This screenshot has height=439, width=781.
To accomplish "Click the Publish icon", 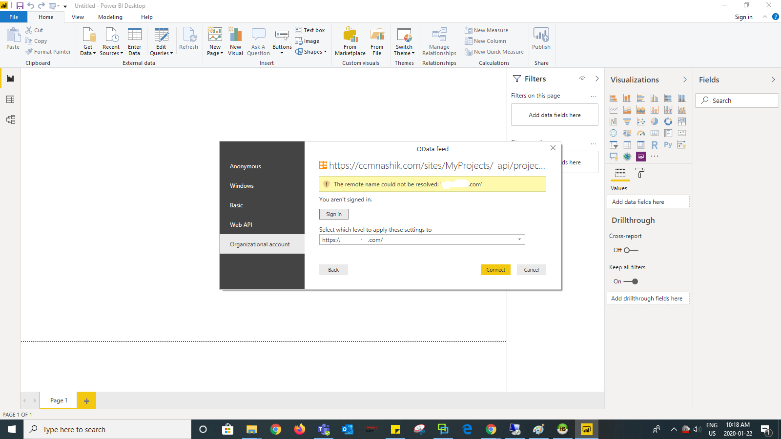I will pyautogui.click(x=541, y=35).
